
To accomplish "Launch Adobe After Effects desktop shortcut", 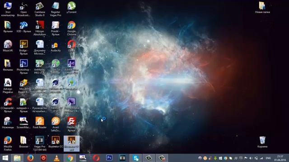I will pyautogui.click(x=71, y=67).
